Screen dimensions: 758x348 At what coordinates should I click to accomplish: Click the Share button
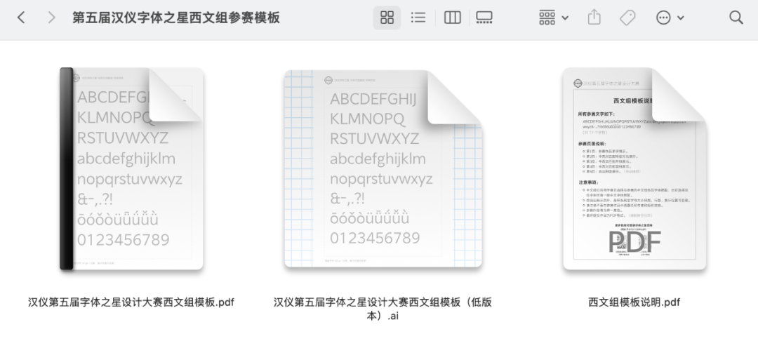coord(594,18)
